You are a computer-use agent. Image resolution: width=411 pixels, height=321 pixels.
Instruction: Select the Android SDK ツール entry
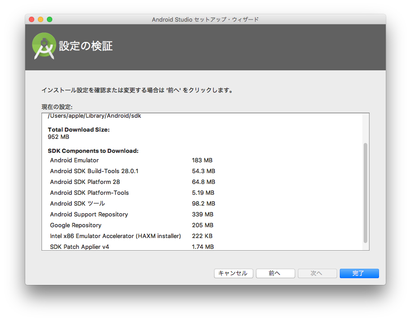tap(78, 203)
